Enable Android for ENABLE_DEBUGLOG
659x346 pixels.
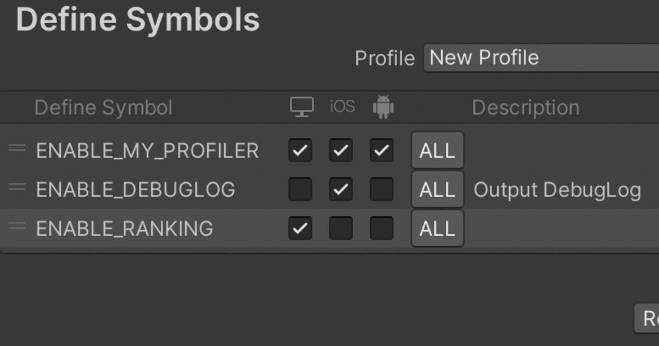[382, 189]
